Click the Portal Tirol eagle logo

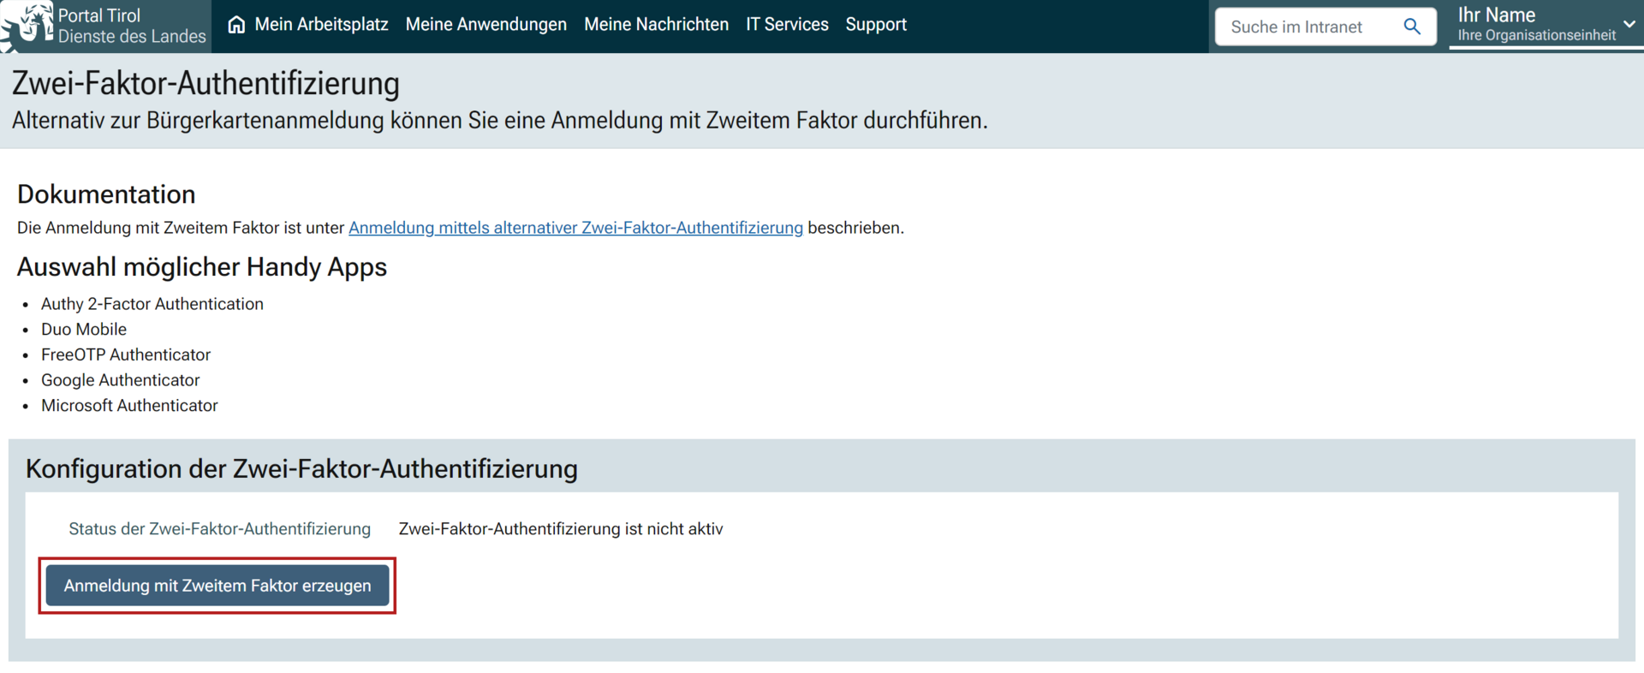[x=27, y=26]
